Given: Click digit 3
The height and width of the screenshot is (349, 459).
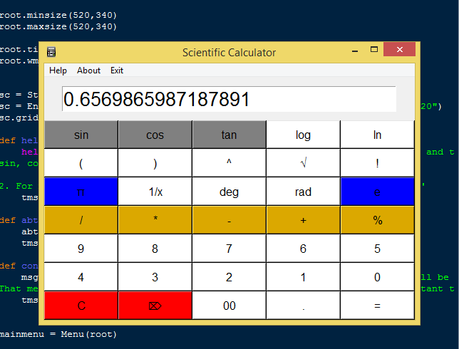Looking at the screenshot, I should [155, 277].
